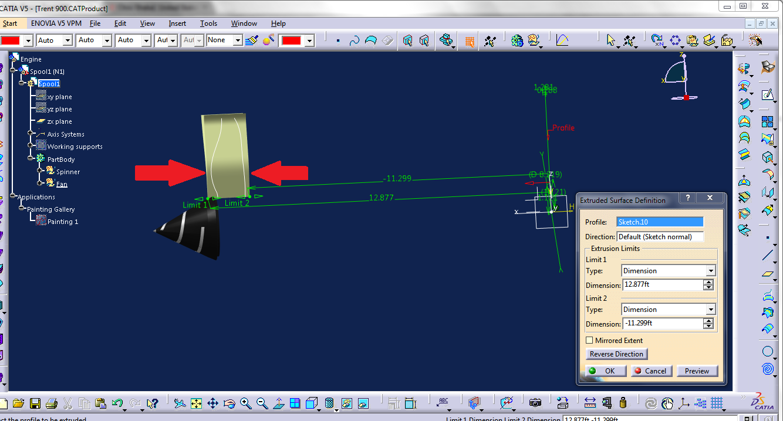
Task: Click the Spiral tool in right toolbar
Action: pos(767,369)
